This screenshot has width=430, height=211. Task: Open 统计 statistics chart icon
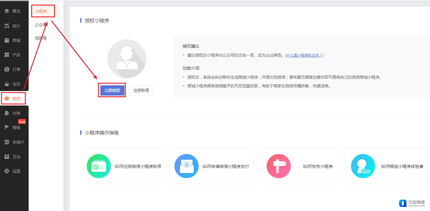[x=7, y=26]
